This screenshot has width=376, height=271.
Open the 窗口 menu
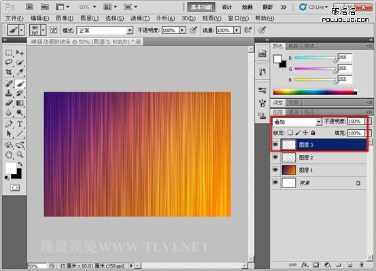(x=238, y=18)
